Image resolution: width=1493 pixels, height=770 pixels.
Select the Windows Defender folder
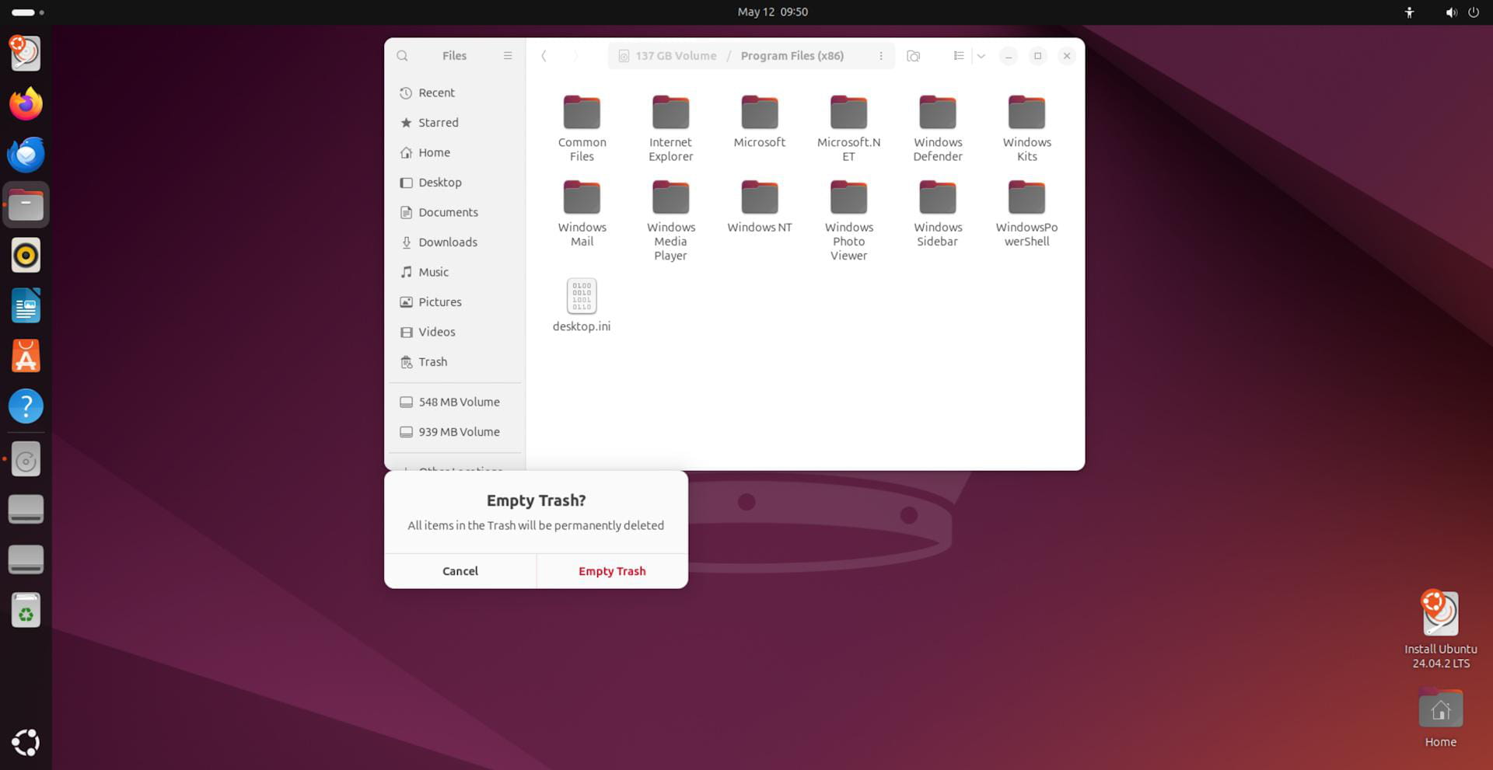pos(938,128)
